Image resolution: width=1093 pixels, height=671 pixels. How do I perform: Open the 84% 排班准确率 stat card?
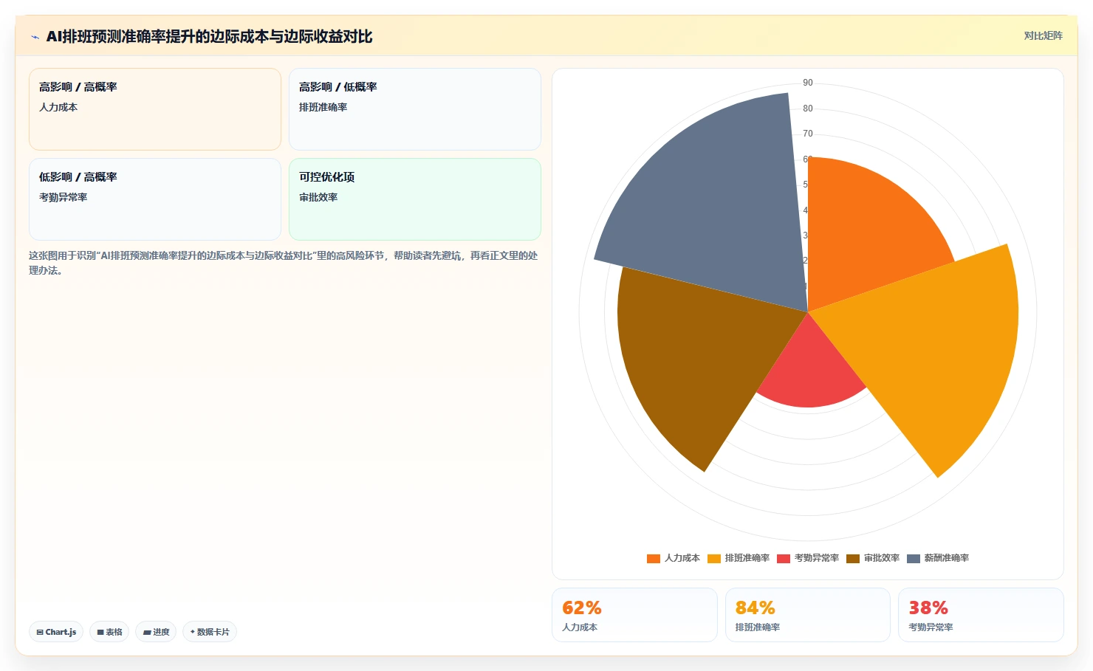point(808,615)
